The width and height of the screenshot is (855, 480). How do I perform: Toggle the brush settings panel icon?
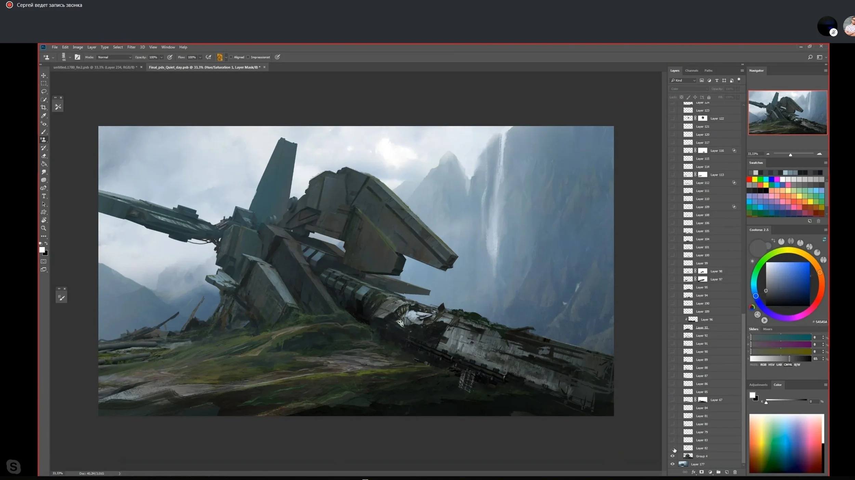click(78, 57)
